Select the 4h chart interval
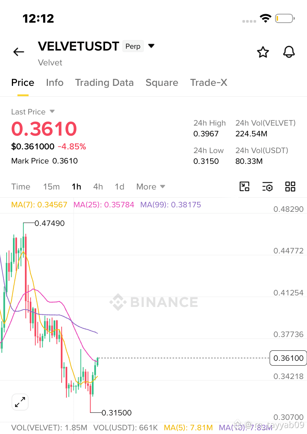 click(x=98, y=187)
